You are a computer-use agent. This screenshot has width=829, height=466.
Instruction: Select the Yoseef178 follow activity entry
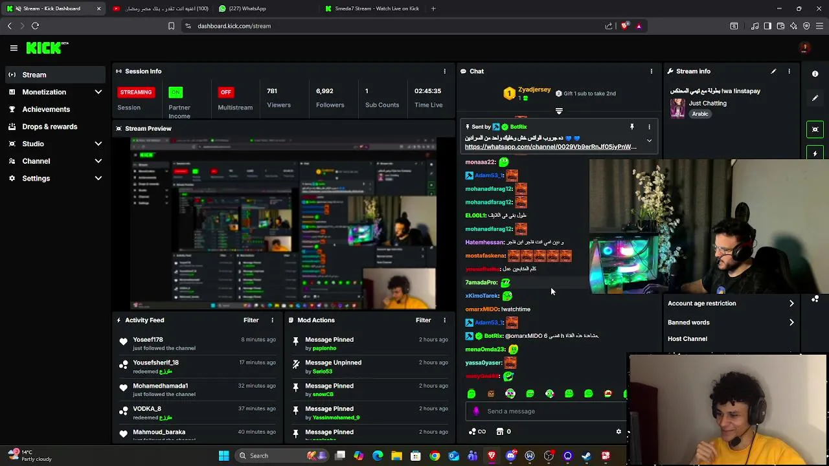[x=197, y=344]
